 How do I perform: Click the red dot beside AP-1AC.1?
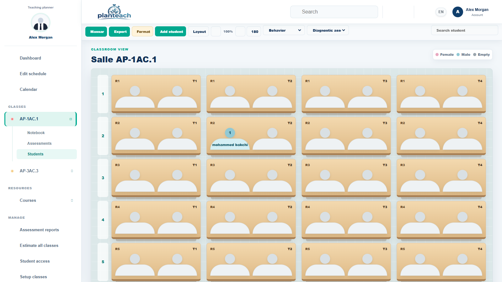[x=12, y=119]
